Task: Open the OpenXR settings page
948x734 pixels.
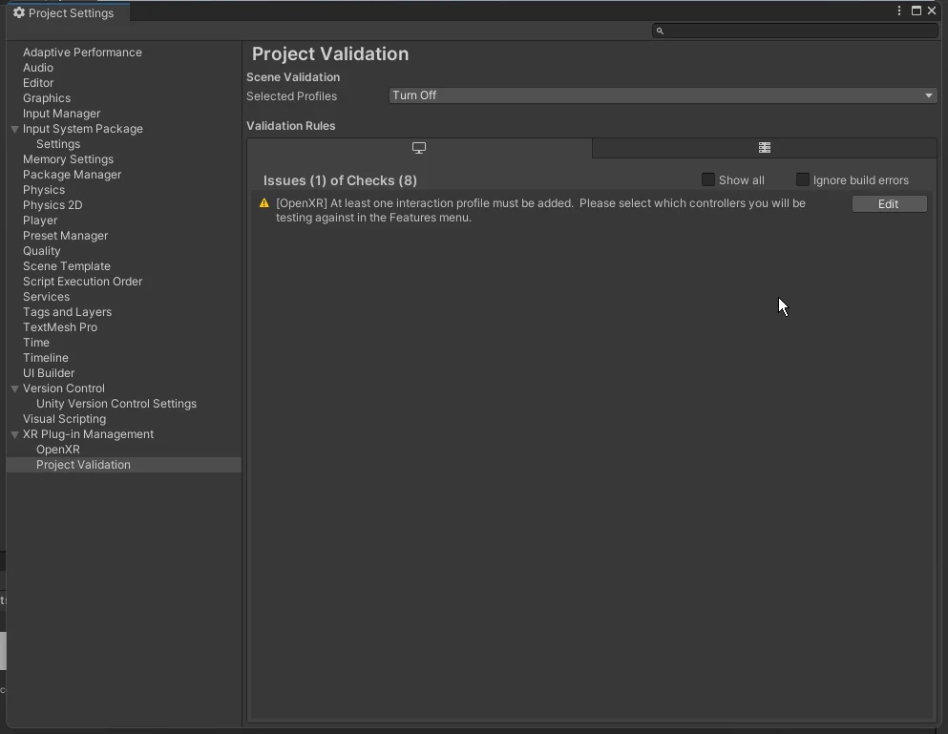Action: click(x=58, y=450)
